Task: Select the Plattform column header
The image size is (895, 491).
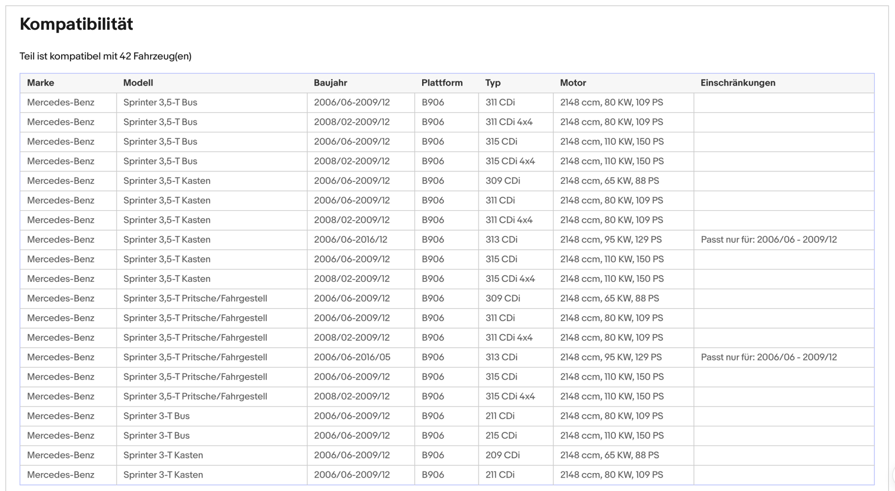Action: [442, 83]
